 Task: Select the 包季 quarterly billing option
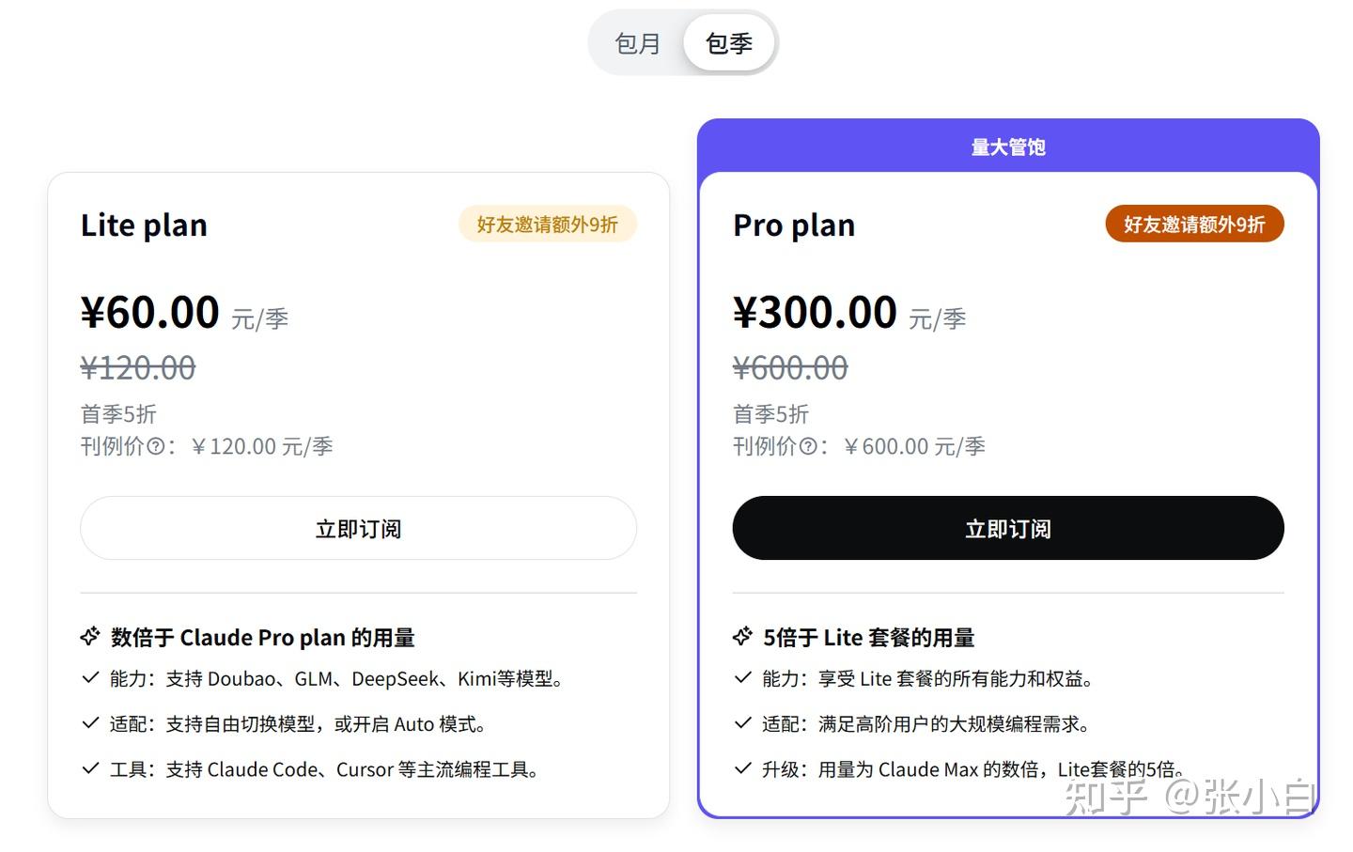[x=729, y=43]
